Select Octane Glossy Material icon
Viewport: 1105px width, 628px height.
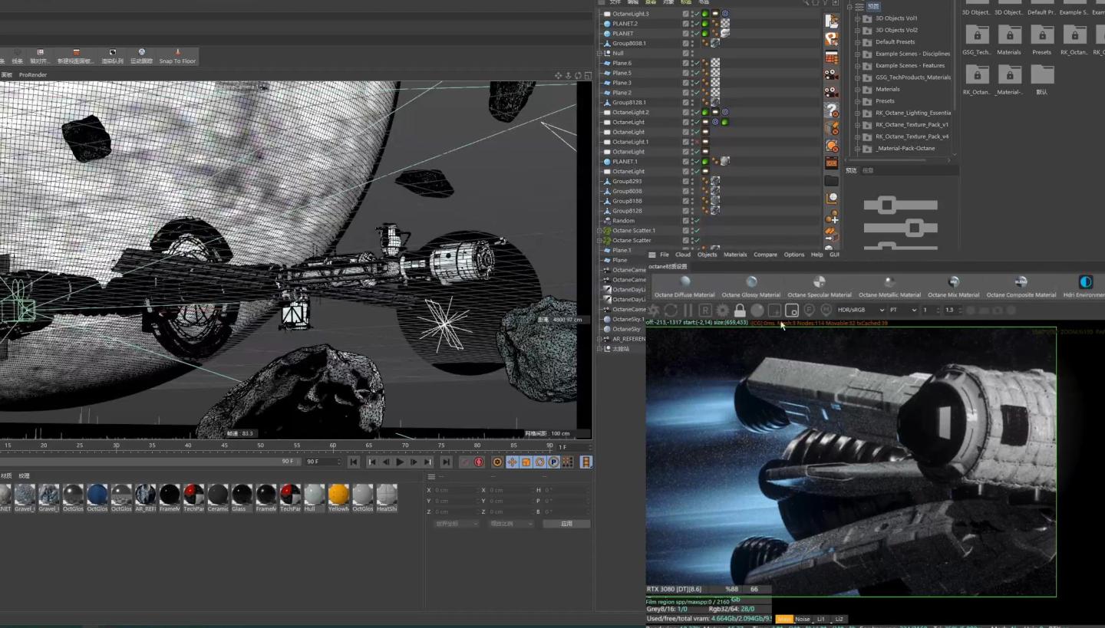click(x=751, y=282)
